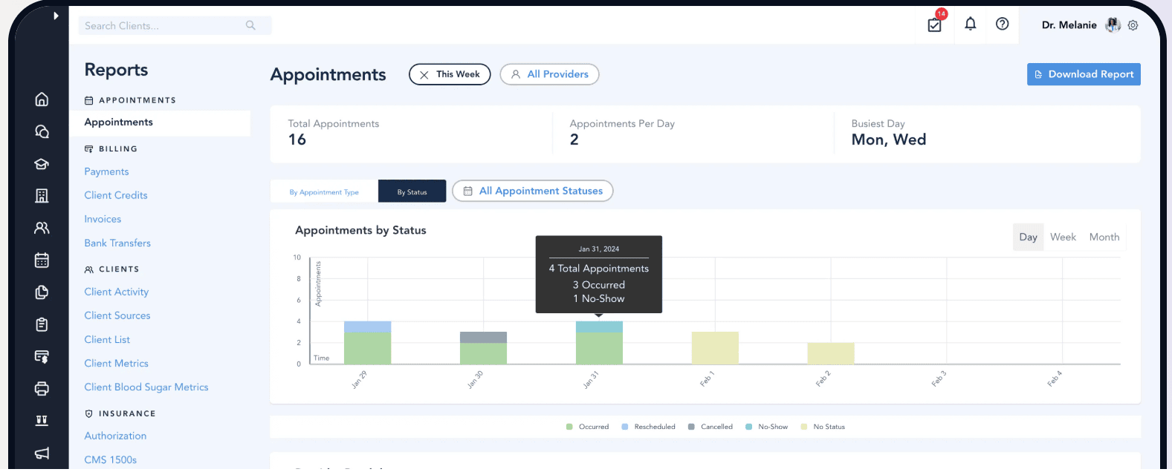Click the Dr. Melanie name
The width and height of the screenshot is (1172, 472).
pyautogui.click(x=1069, y=25)
